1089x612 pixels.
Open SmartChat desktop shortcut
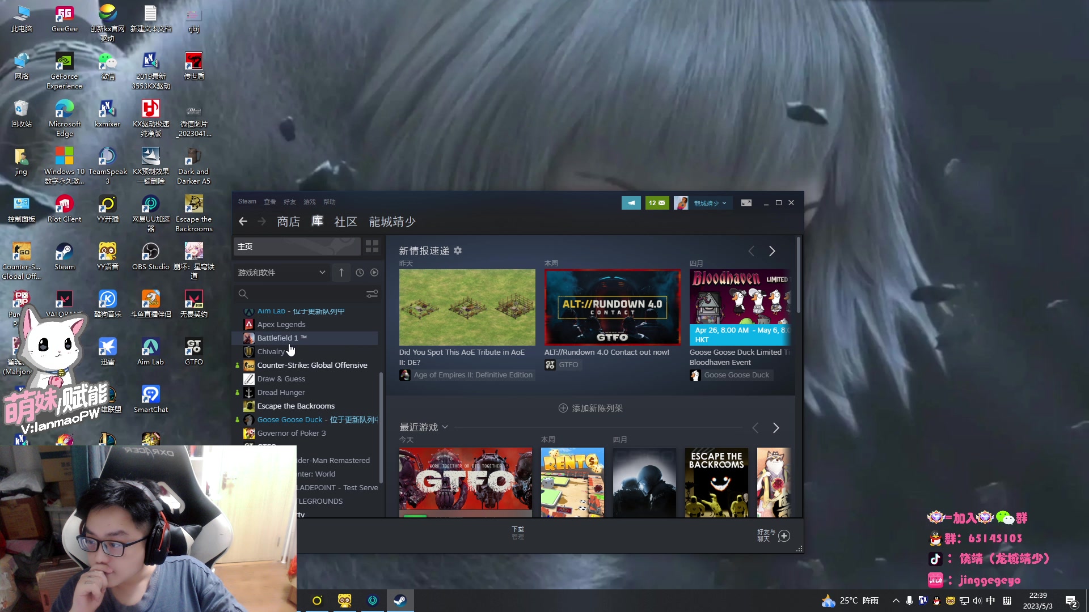tap(150, 399)
